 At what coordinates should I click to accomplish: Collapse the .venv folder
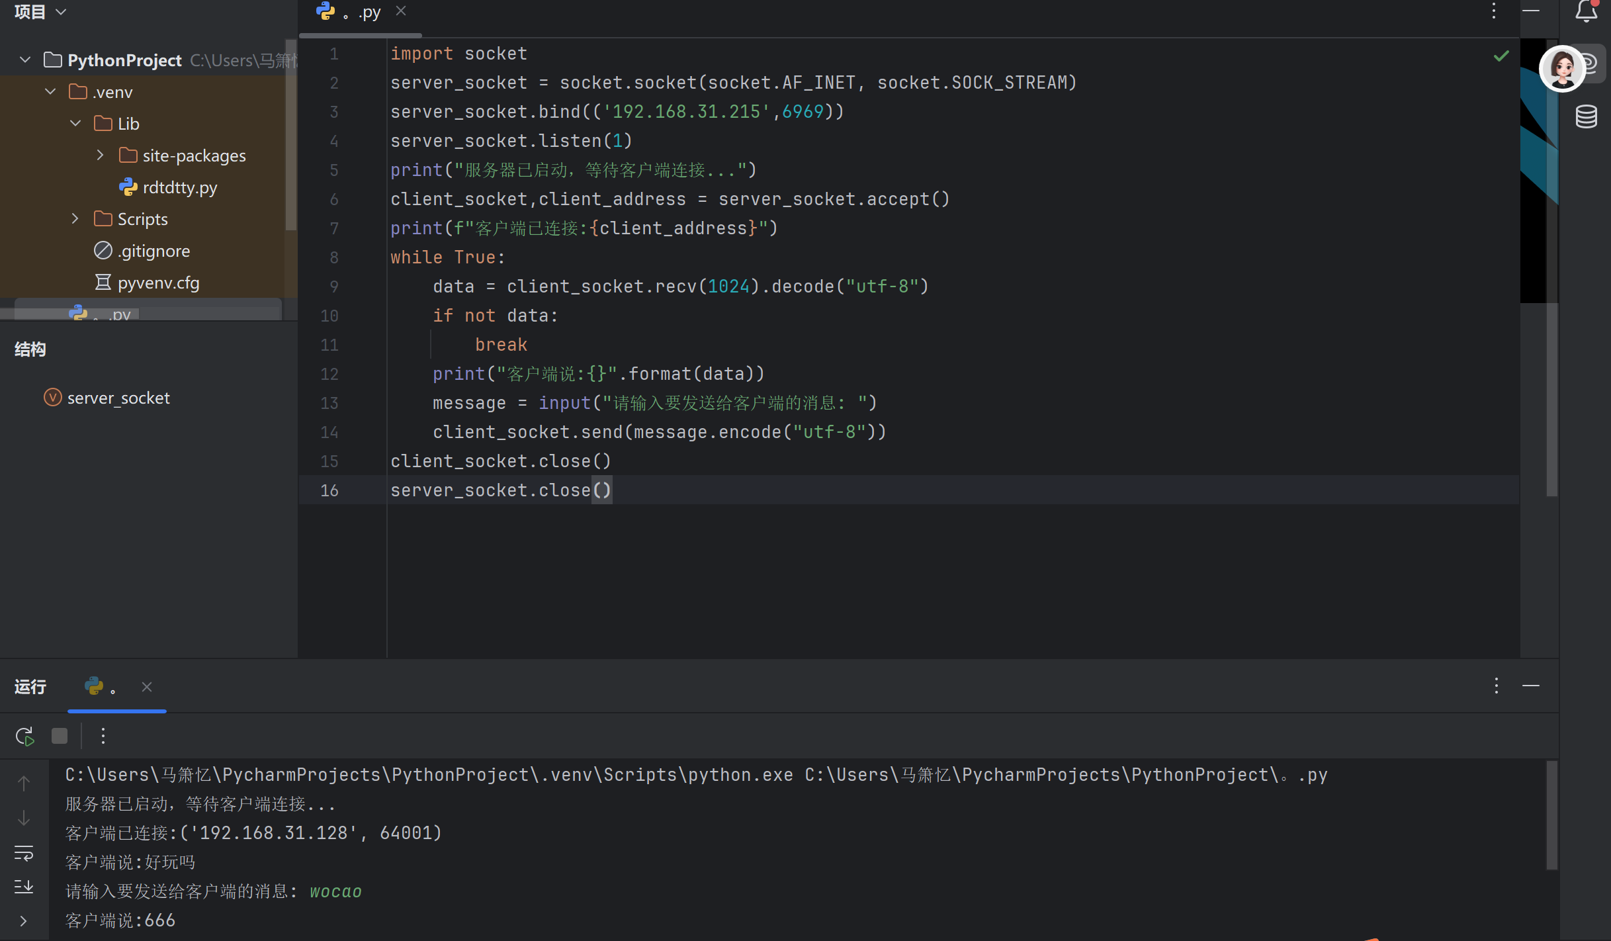[x=50, y=92]
